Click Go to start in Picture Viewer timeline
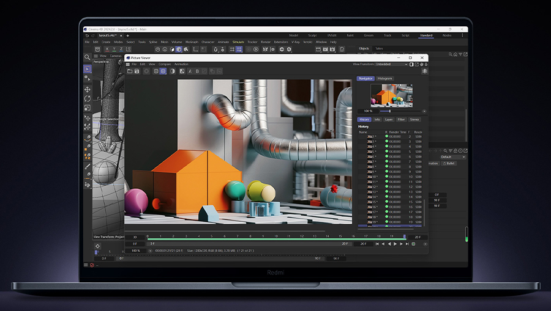This screenshot has height=311, width=551. [x=377, y=244]
